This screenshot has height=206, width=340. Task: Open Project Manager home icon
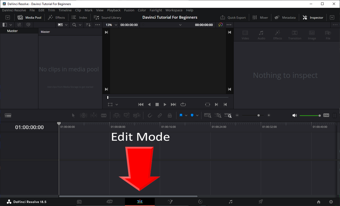pos(319,202)
